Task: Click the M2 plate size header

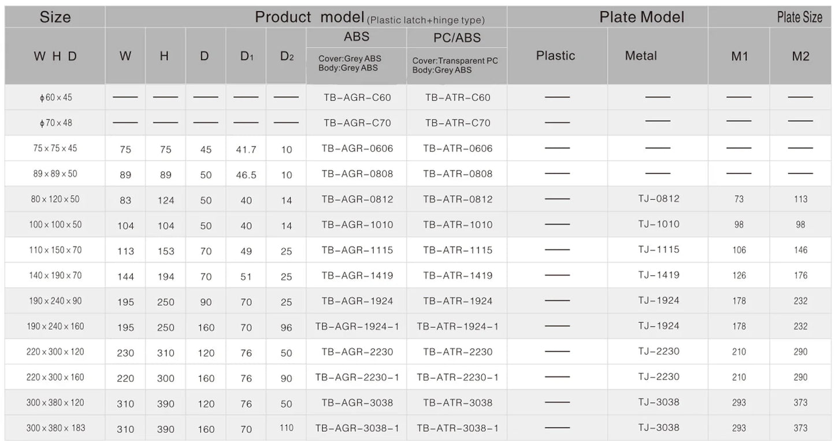Action: (x=800, y=57)
